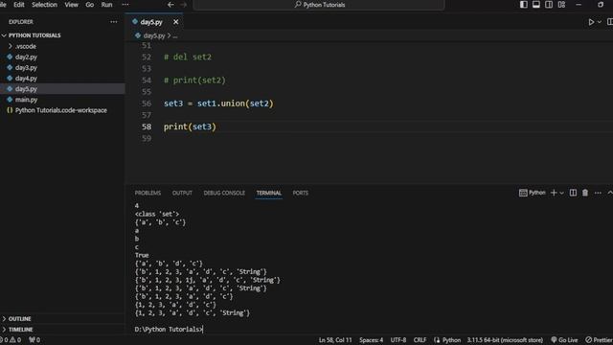The image size is (613, 345).
Task: Click the terminal output line <class 'set'>
Action: click(157, 214)
